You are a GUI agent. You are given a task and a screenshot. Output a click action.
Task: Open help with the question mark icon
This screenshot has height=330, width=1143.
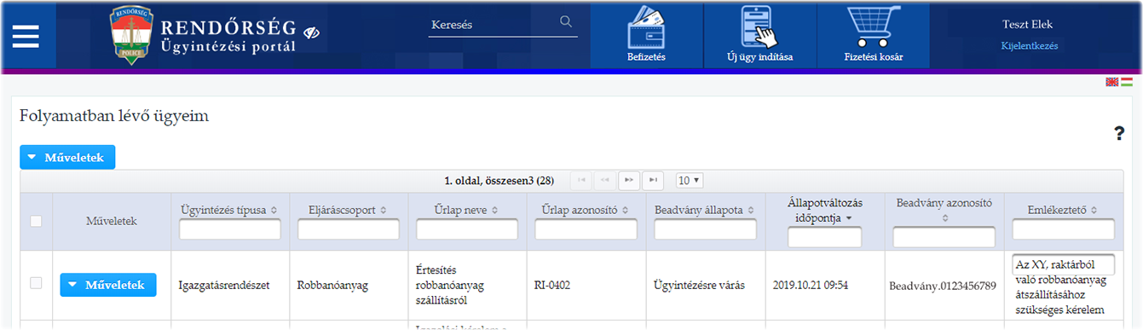coord(1119,133)
